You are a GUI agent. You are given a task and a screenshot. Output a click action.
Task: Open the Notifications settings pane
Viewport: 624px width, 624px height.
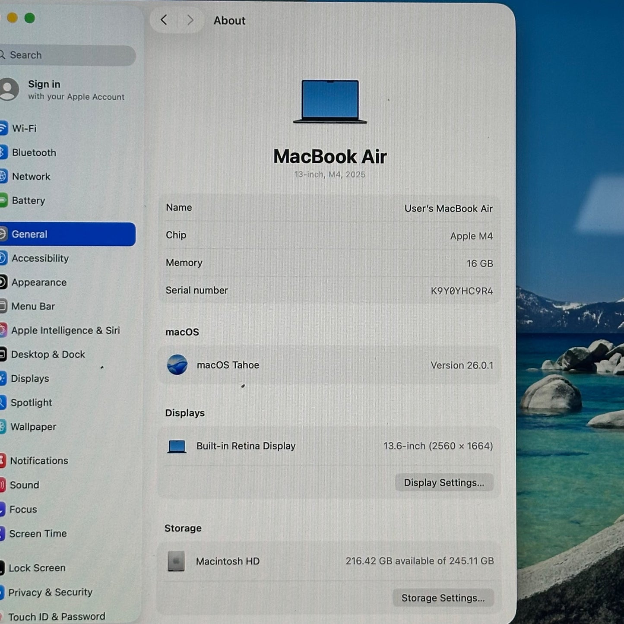point(39,461)
